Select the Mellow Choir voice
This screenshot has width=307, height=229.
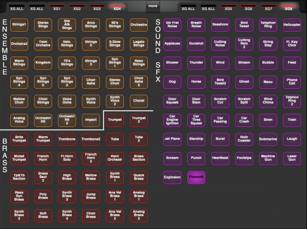[x=19, y=101]
